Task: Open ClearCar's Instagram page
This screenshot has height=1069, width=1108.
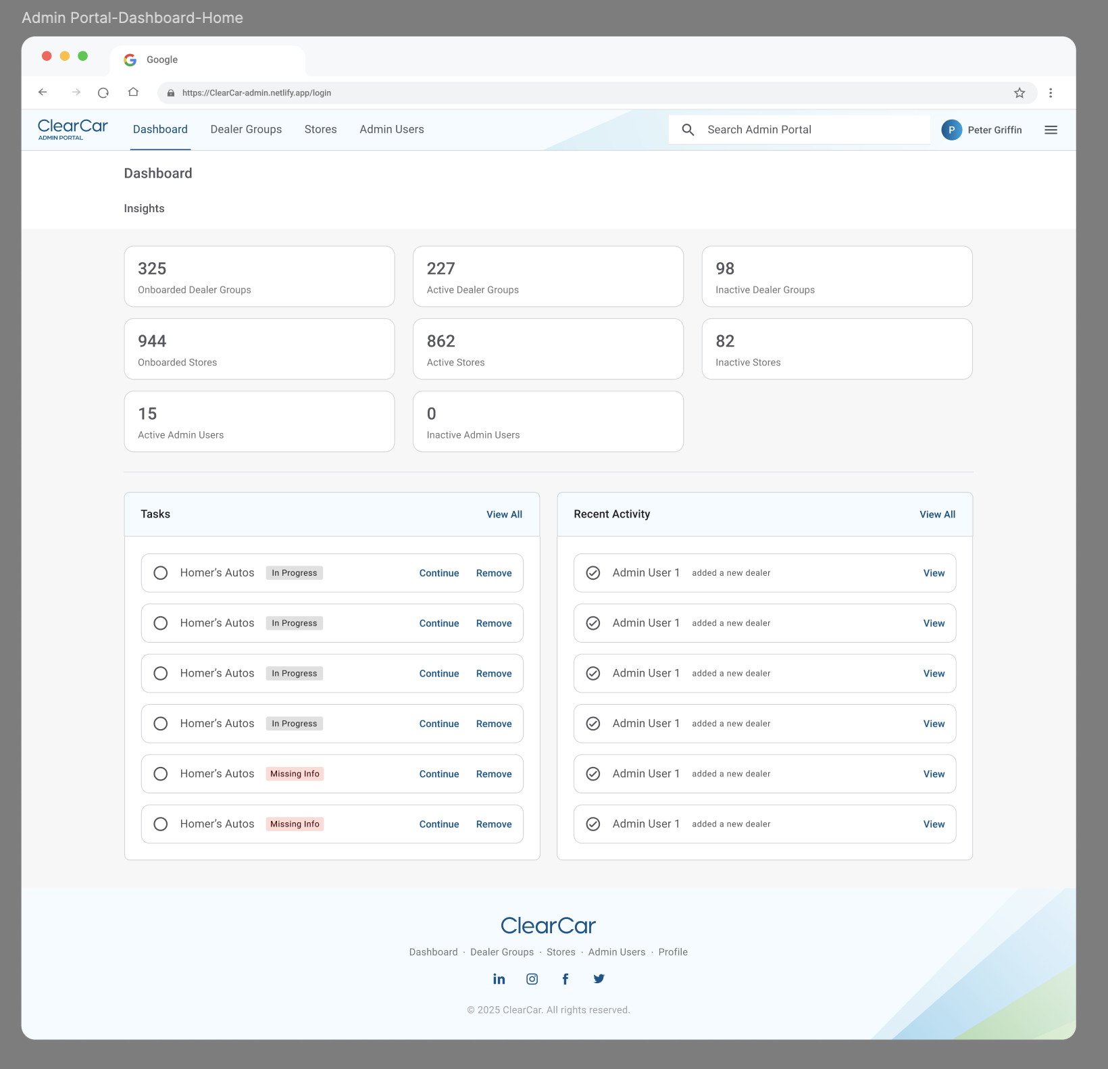Action: [x=532, y=978]
